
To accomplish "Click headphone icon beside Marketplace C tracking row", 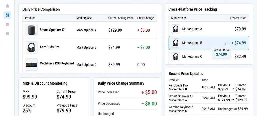I will click(176, 57).
